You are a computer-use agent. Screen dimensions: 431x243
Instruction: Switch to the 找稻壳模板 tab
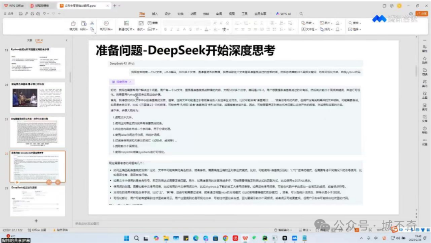tap(40, 6)
